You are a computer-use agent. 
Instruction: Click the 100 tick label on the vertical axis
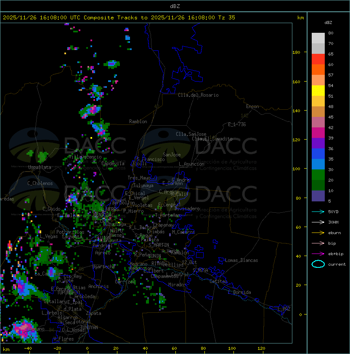pyautogui.click(x=296, y=169)
